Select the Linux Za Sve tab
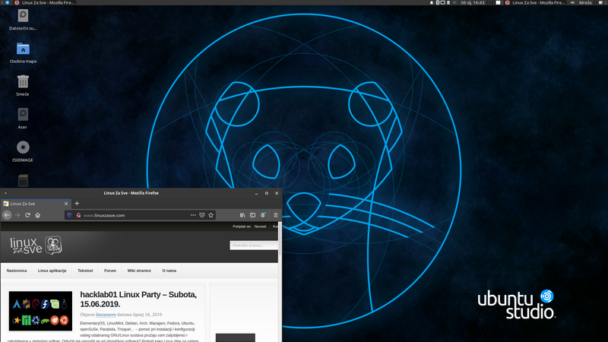Screen dimensions: 608x342 coord(35,204)
